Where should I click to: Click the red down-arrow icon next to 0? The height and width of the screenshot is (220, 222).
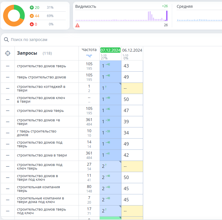point(32,24)
